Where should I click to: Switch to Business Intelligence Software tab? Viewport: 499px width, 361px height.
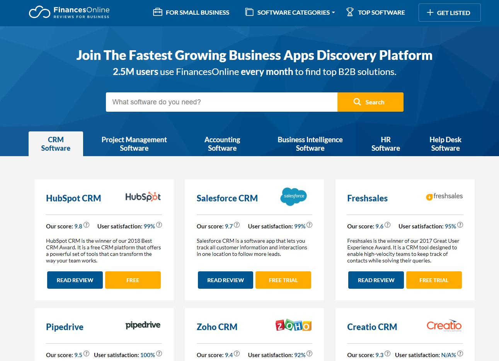click(310, 144)
